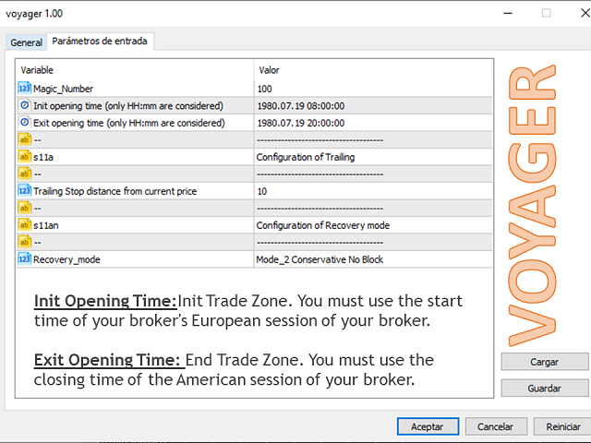Edit Exit opening time value 20:00:00

tap(373, 123)
